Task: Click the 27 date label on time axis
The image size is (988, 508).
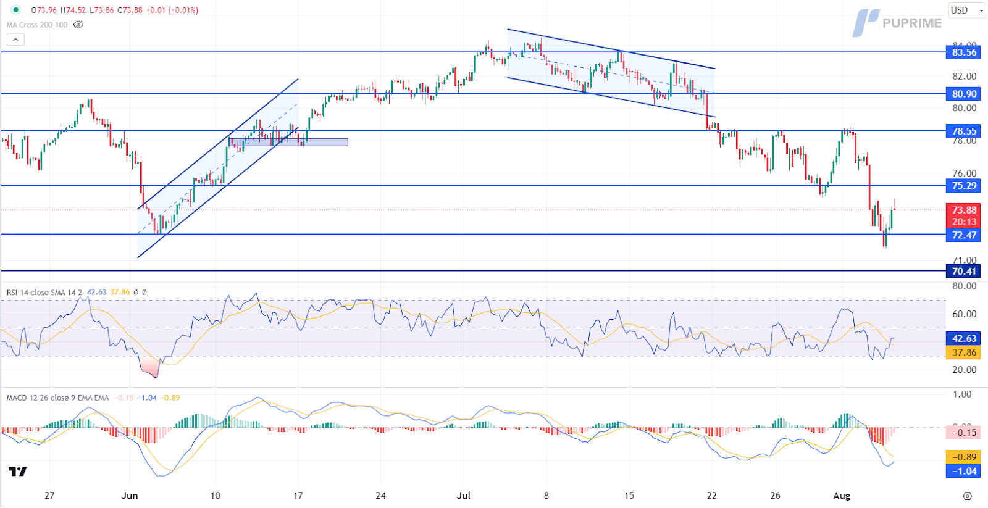Action: point(49,496)
